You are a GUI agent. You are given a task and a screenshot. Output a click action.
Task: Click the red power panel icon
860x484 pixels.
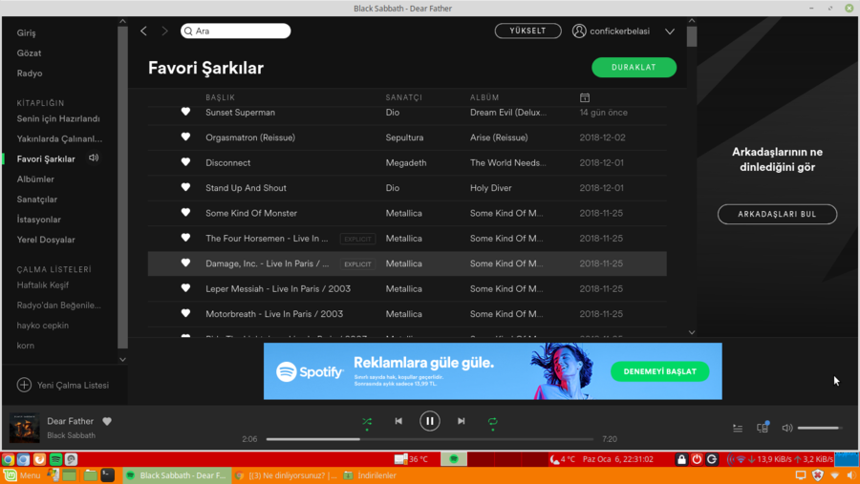pos(697,459)
